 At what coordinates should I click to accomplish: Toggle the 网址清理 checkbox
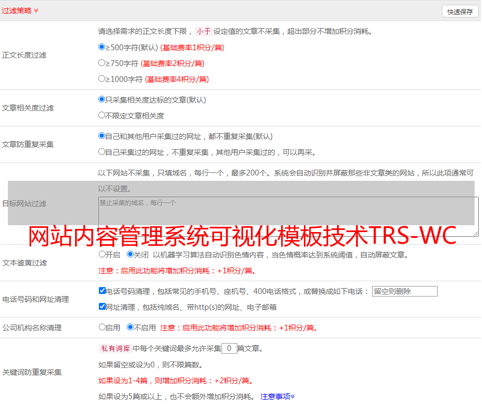point(102,307)
